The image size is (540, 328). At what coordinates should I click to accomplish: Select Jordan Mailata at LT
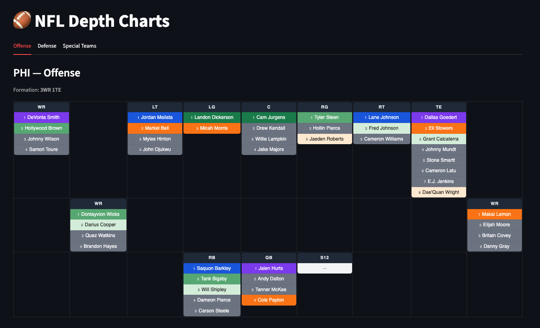[x=155, y=117]
